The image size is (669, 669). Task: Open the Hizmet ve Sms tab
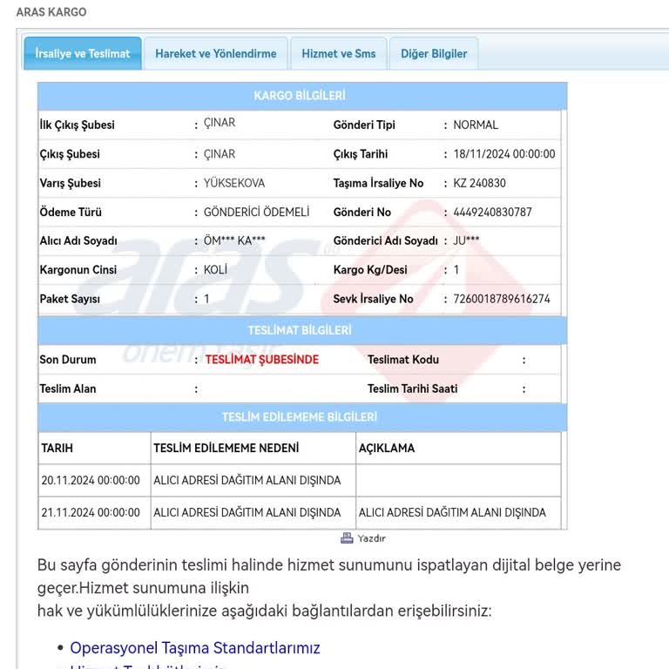point(338,53)
